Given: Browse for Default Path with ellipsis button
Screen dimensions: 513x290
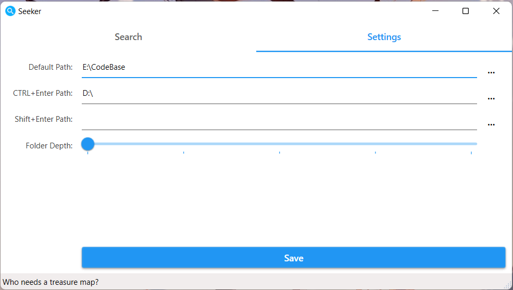Looking at the screenshot, I should 491,72.
